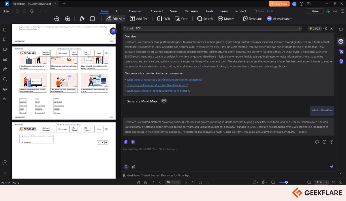Click the Generate Mind Map button
Viewport: 346px width, 201px height.
click(142, 101)
